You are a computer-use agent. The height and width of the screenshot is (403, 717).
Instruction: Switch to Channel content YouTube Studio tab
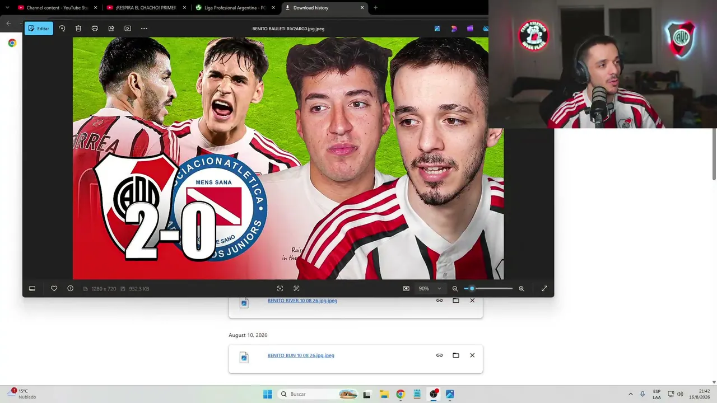click(x=58, y=8)
